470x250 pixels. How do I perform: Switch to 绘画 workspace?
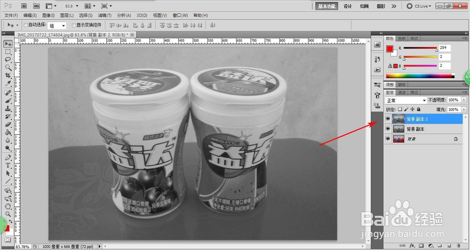pos(364,6)
